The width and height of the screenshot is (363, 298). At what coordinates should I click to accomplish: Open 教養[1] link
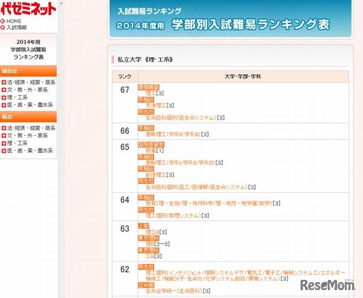(155, 151)
